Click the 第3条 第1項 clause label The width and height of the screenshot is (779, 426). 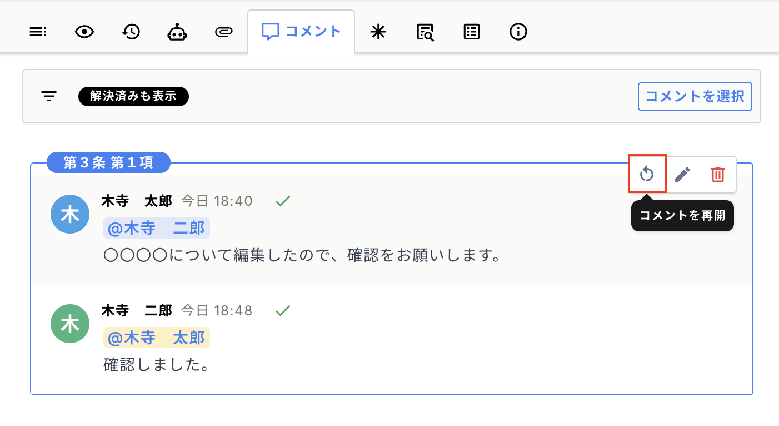click(108, 162)
